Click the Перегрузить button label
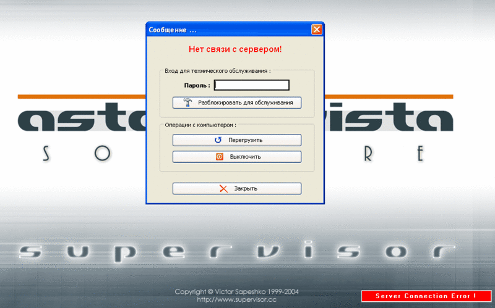 [x=245, y=140]
